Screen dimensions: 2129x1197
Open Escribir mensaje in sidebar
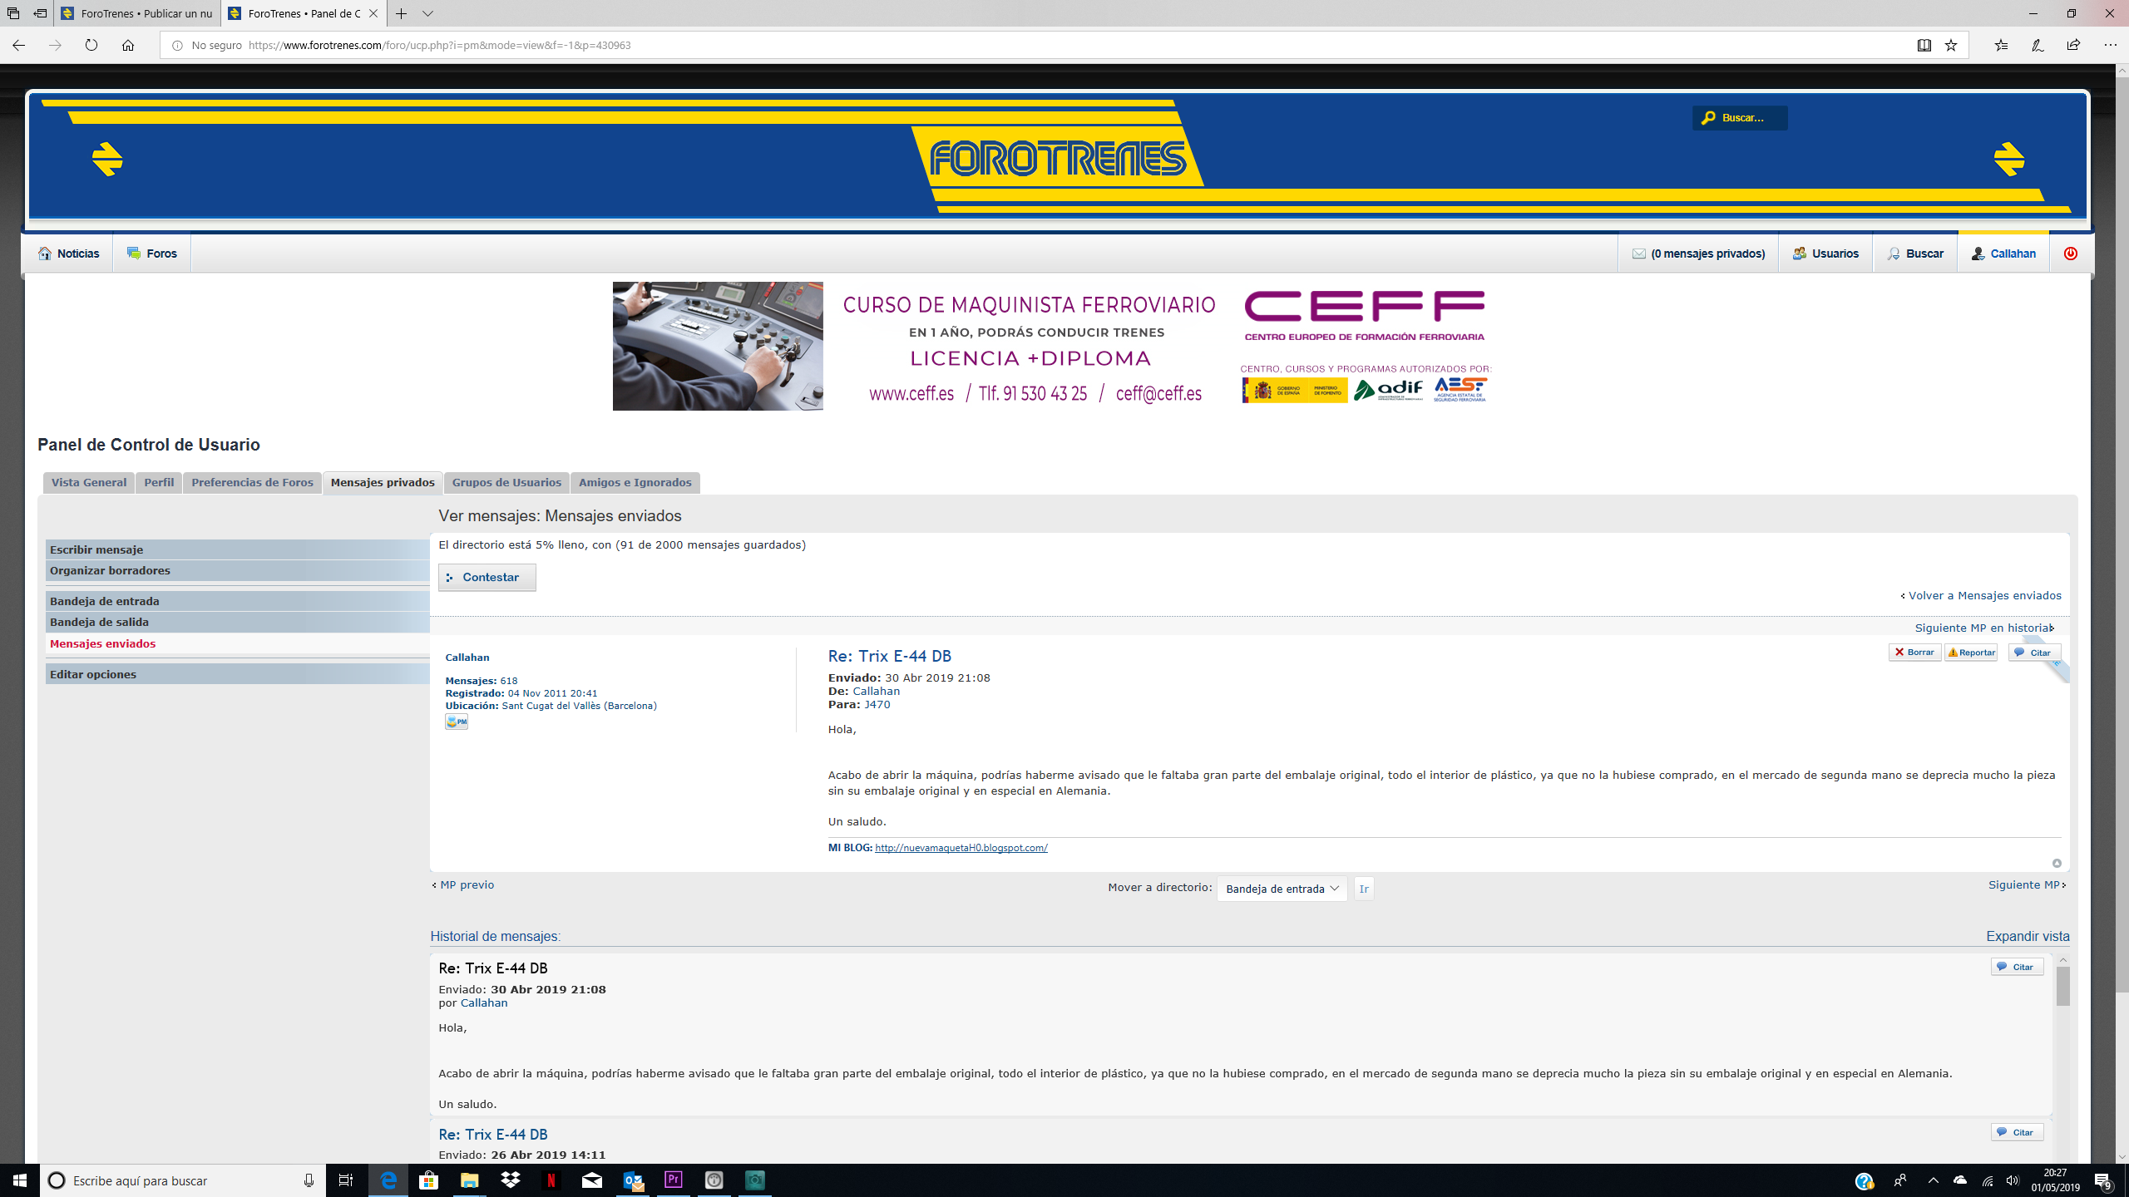point(238,549)
